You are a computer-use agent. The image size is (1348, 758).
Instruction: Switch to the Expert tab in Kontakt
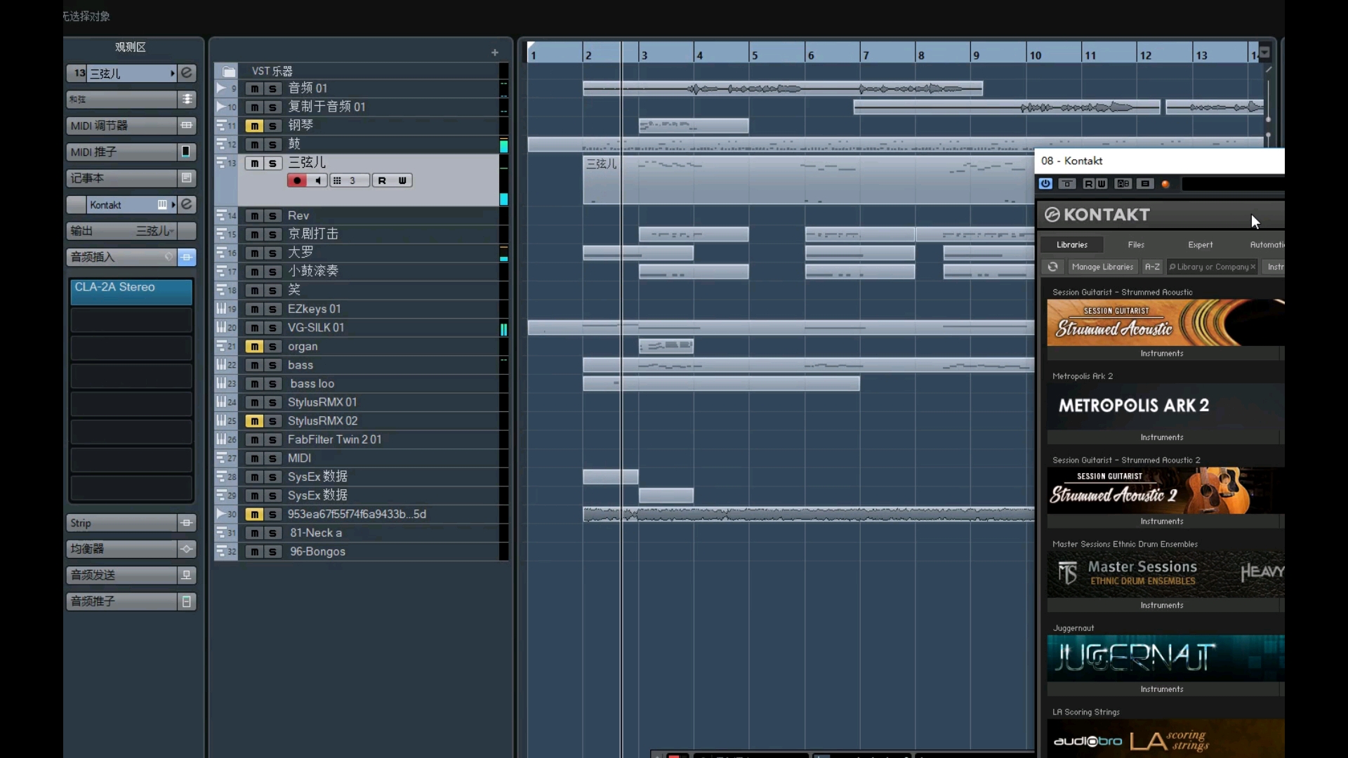tap(1201, 245)
